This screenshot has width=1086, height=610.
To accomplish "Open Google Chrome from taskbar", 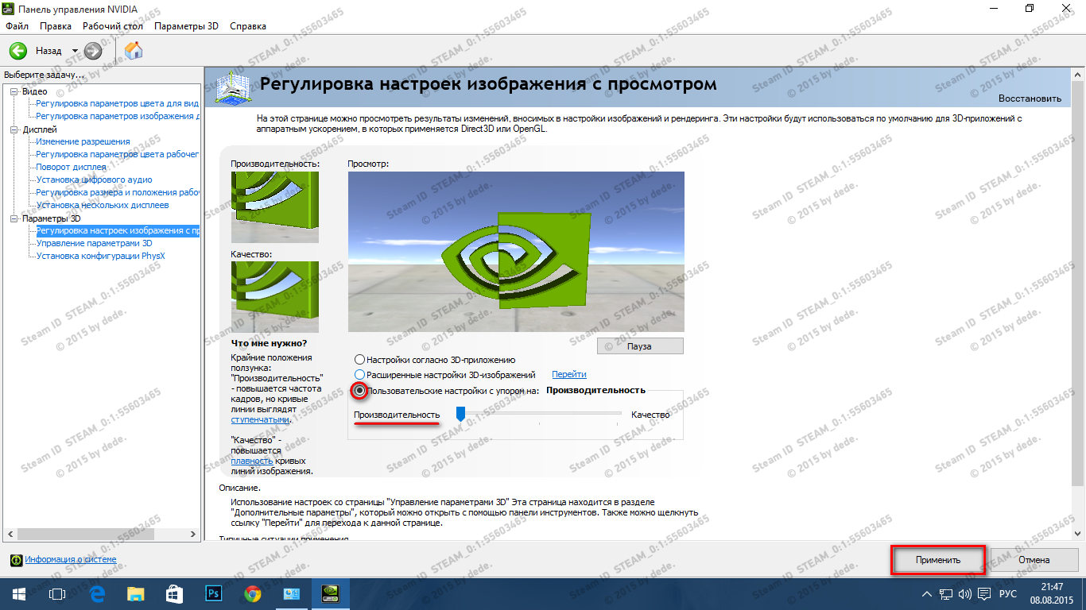I will pyautogui.click(x=252, y=593).
